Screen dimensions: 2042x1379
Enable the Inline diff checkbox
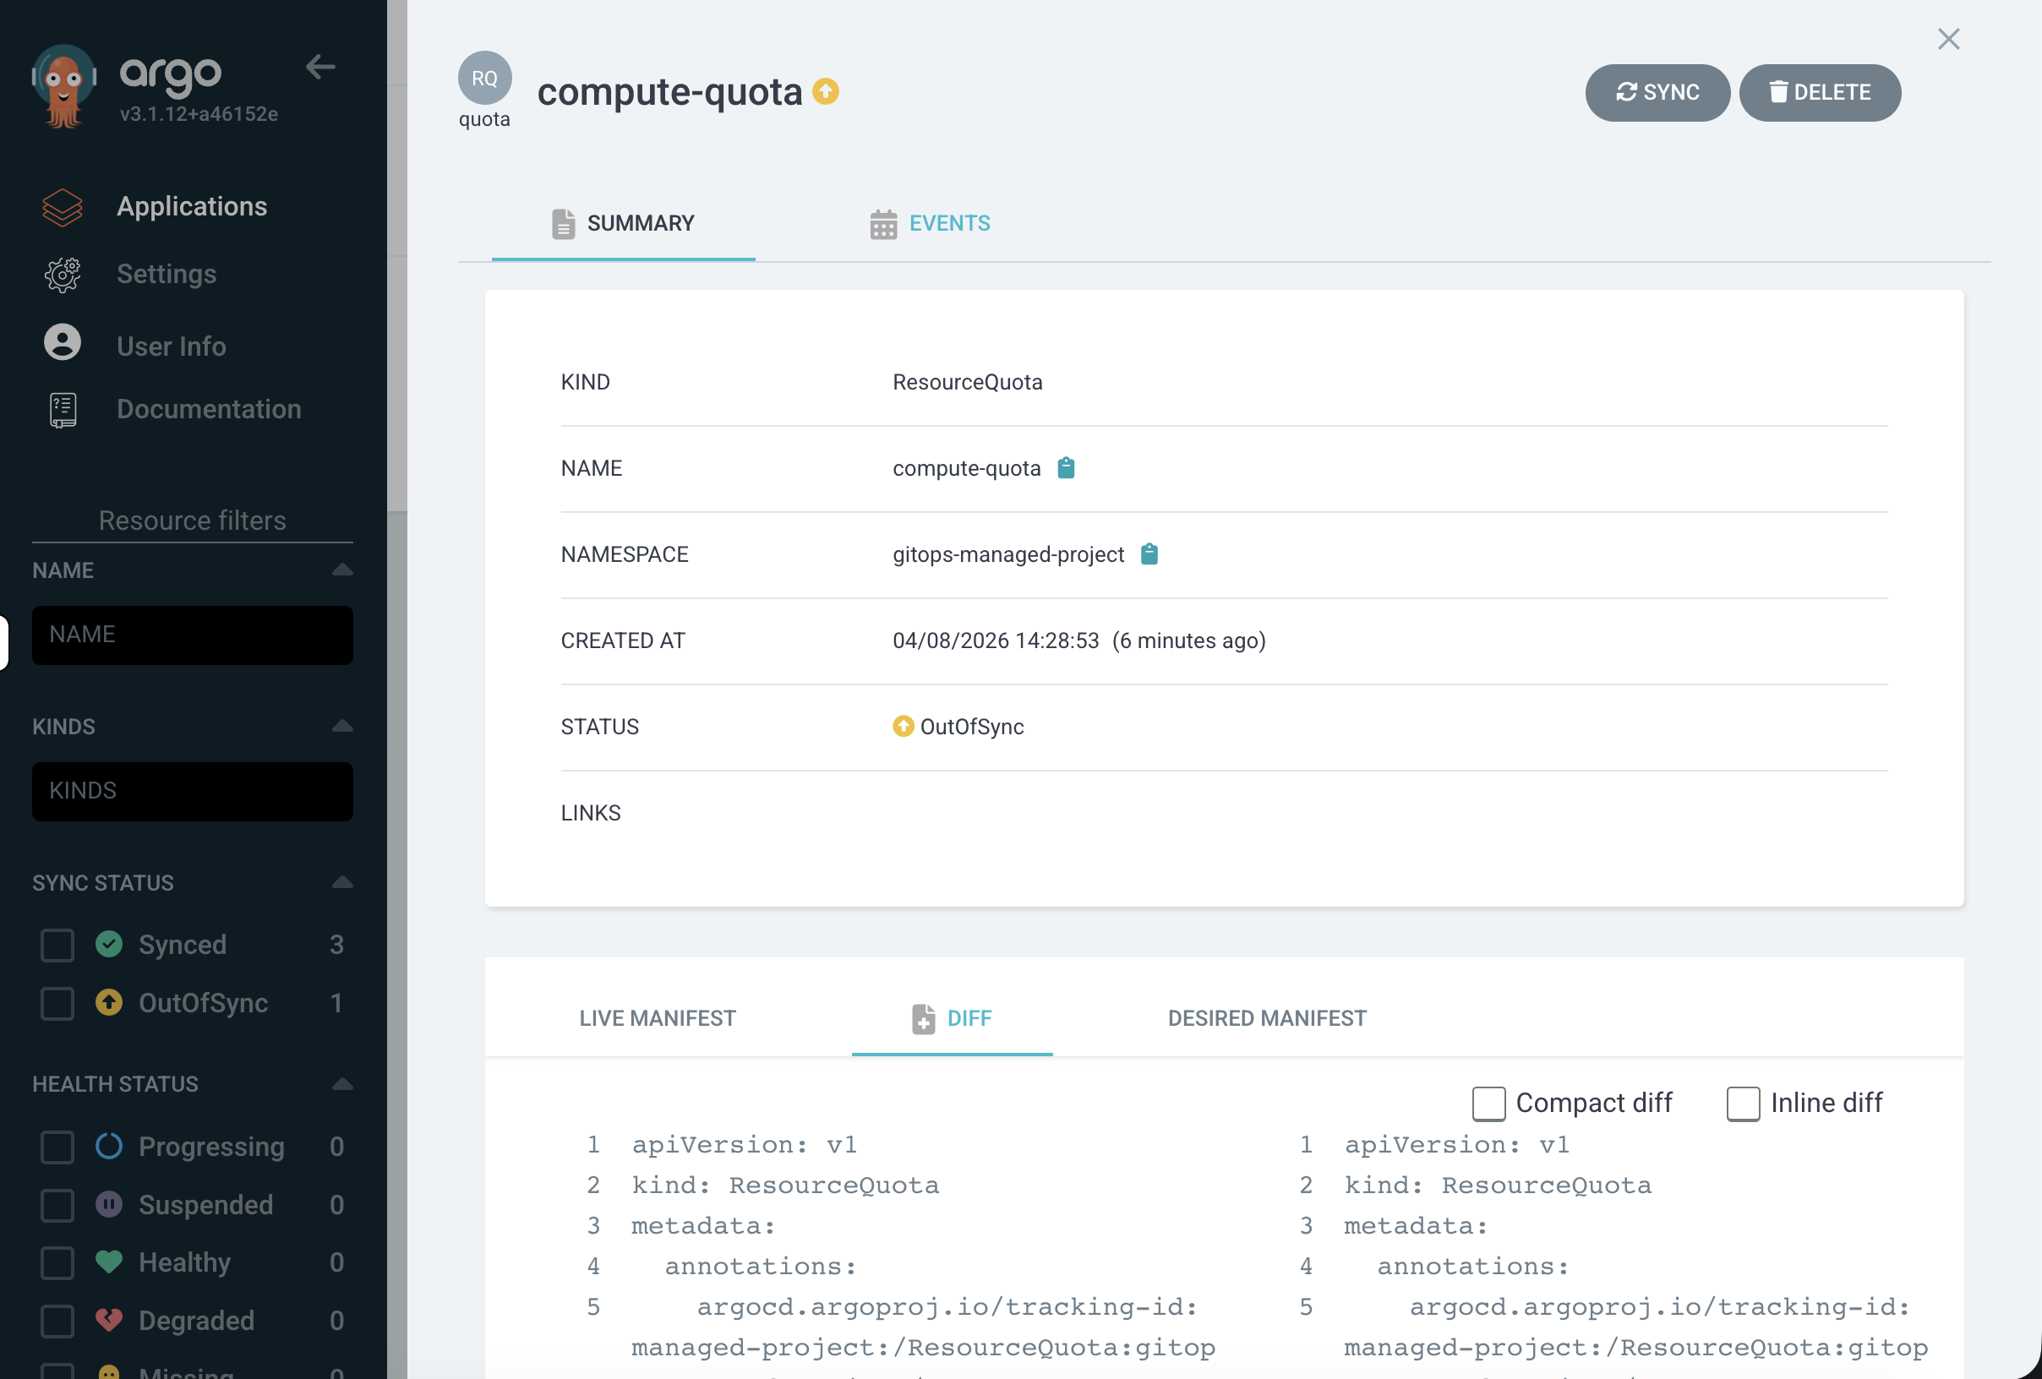[x=1744, y=1104]
